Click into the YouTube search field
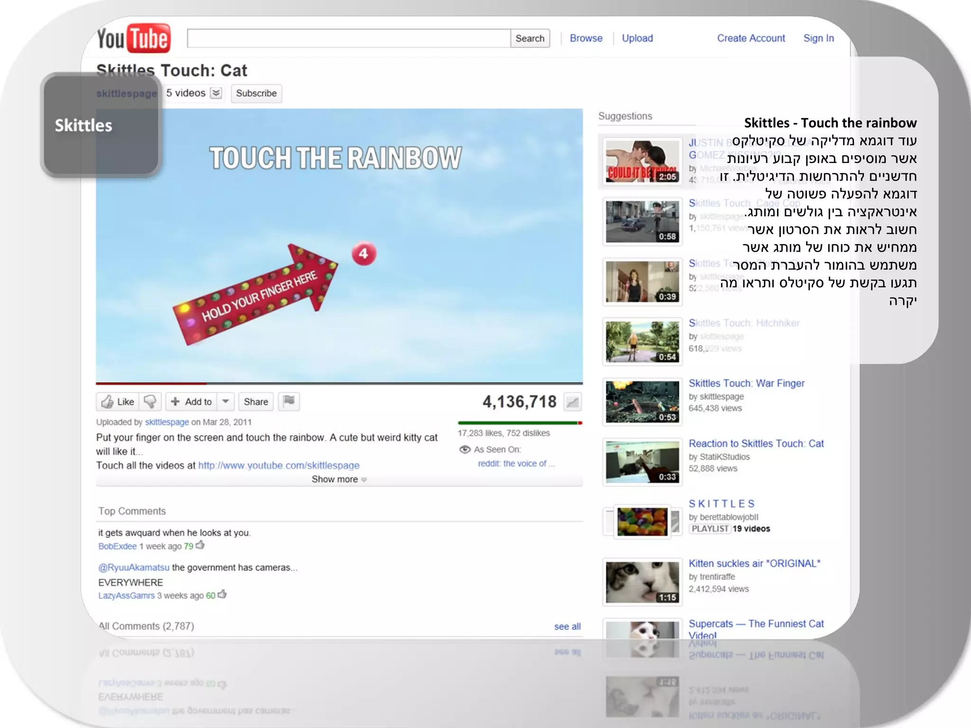Image resolution: width=971 pixels, height=728 pixels. [x=348, y=38]
